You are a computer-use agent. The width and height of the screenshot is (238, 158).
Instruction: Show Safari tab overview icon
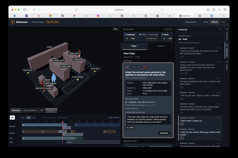225,10
